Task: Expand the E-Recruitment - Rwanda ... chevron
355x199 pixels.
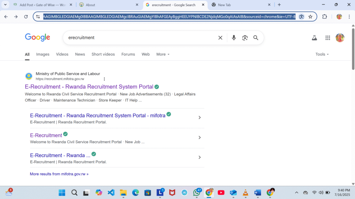Action: (x=199, y=157)
